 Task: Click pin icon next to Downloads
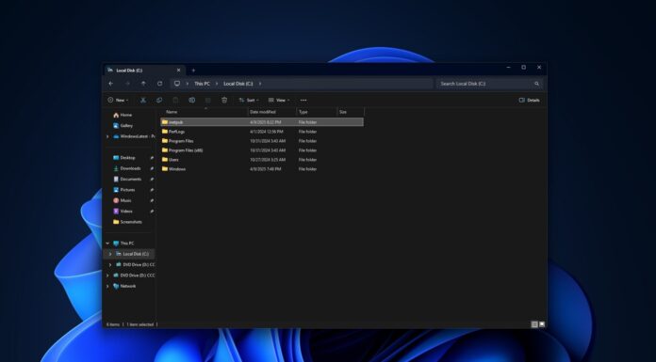click(152, 168)
